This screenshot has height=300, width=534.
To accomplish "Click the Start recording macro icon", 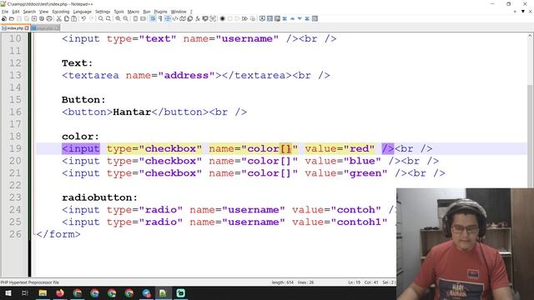I will pyautogui.click(x=223, y=18).
